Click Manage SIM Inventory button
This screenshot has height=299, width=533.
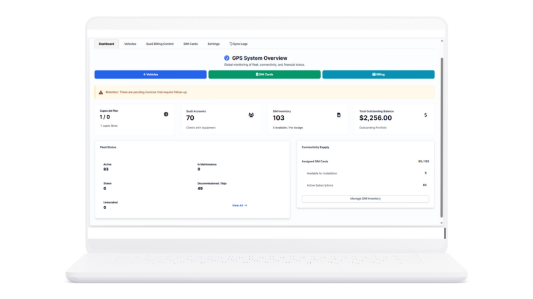point(365,199)
